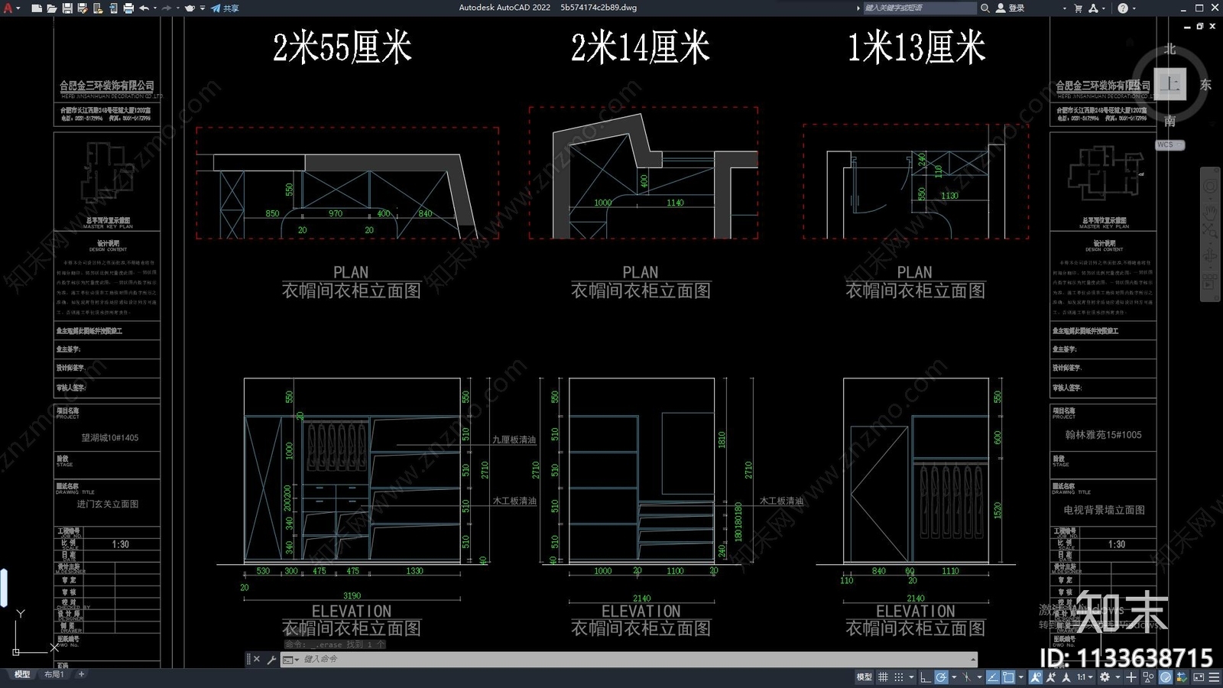
Task: Add a new layout with plus tab
Action: 81,674
